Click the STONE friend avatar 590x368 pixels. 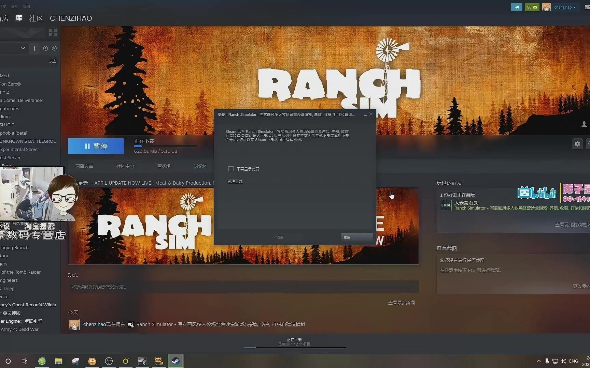coord(446,205)
